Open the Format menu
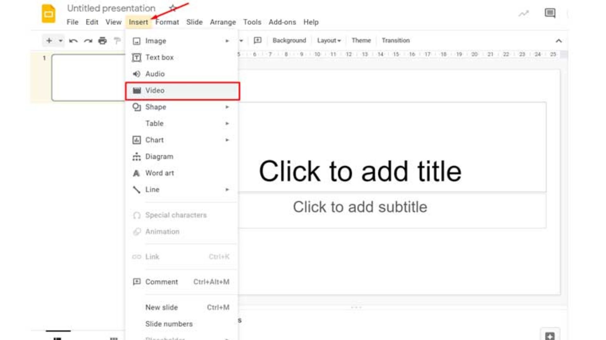606x340 pixels. (x=167, y=22)
